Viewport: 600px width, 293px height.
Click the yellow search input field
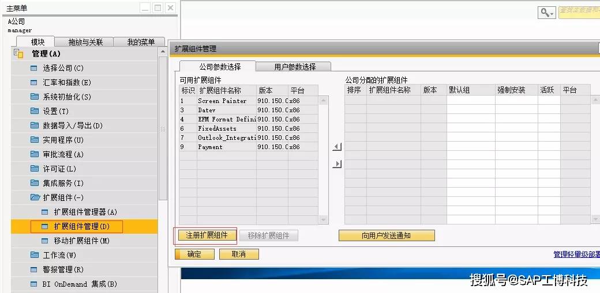click(579, 12)
